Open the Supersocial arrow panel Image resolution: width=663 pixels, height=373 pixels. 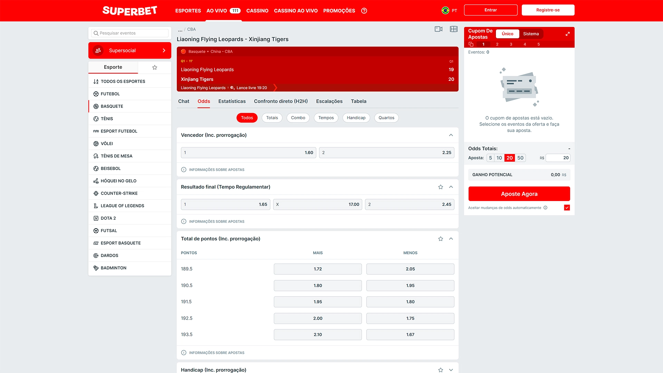click(164, 50)
